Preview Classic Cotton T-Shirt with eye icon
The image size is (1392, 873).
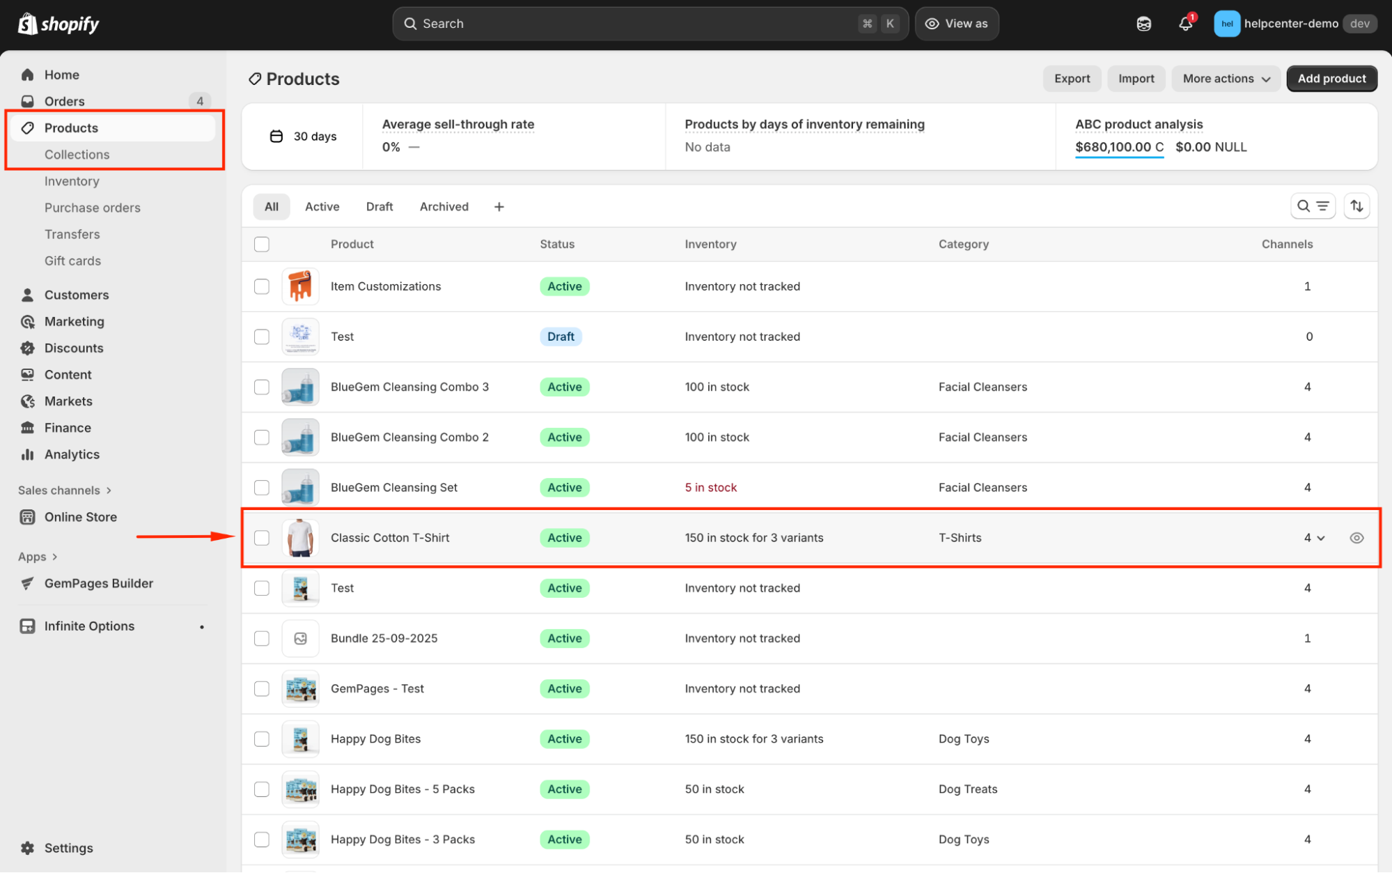tap(1356, 538)
